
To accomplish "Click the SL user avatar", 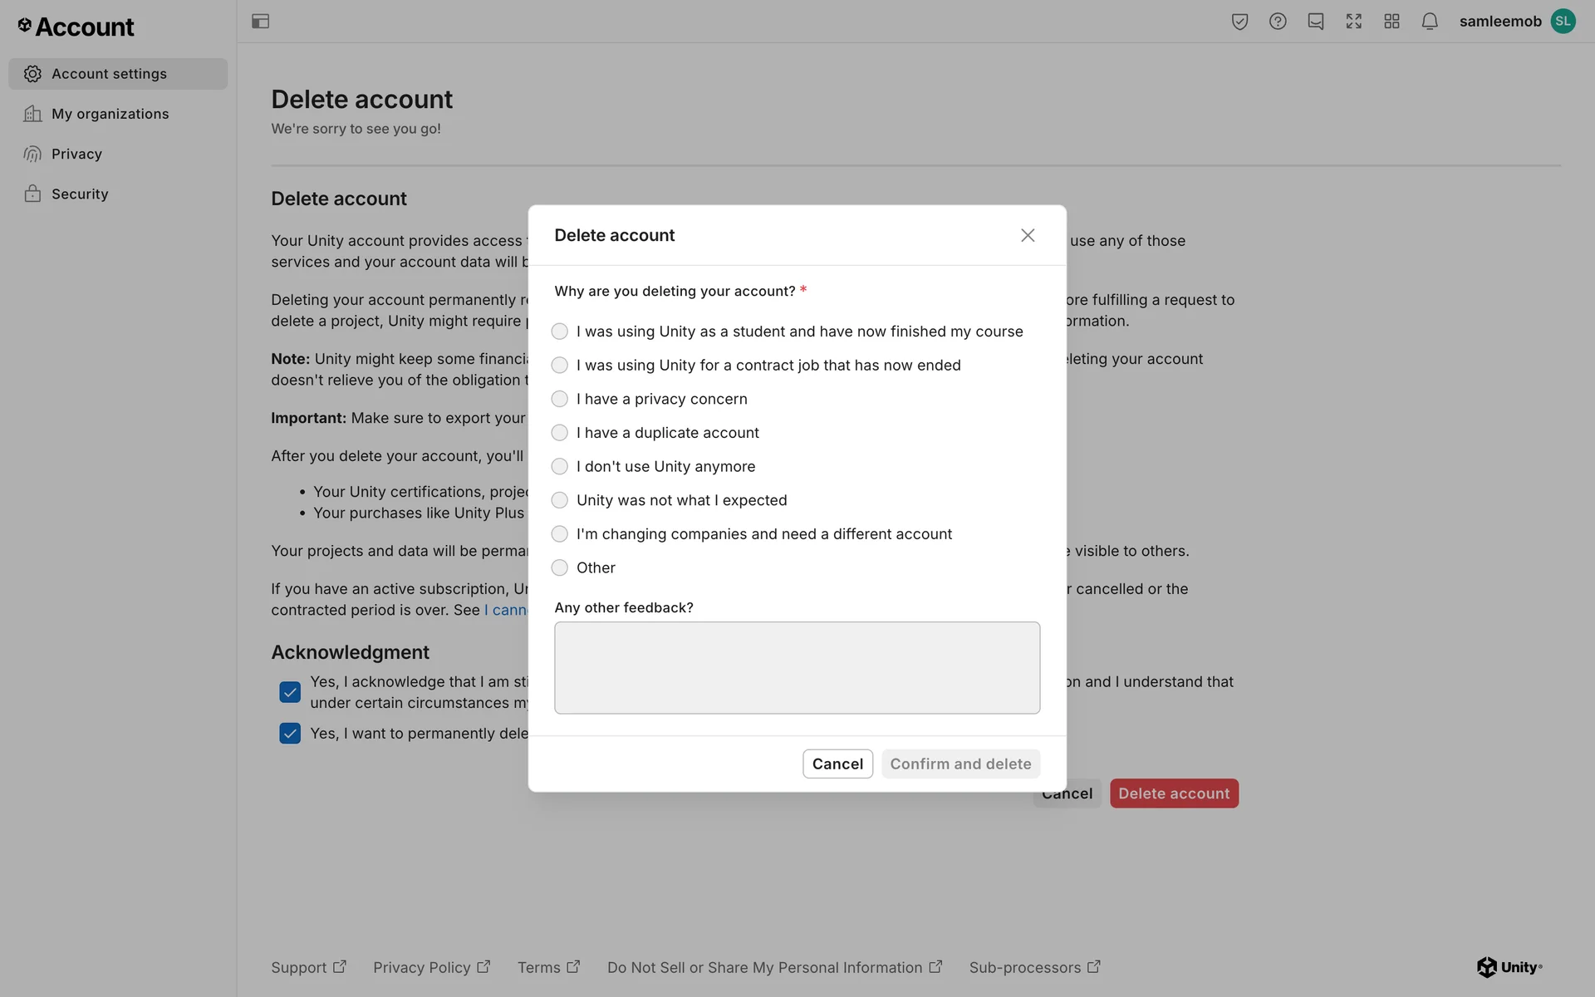I will coord(1563,22).
